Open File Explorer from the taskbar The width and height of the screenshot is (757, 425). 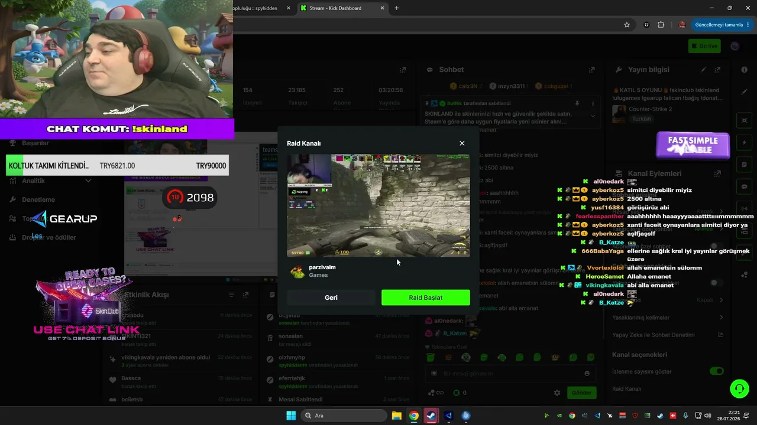396,416
